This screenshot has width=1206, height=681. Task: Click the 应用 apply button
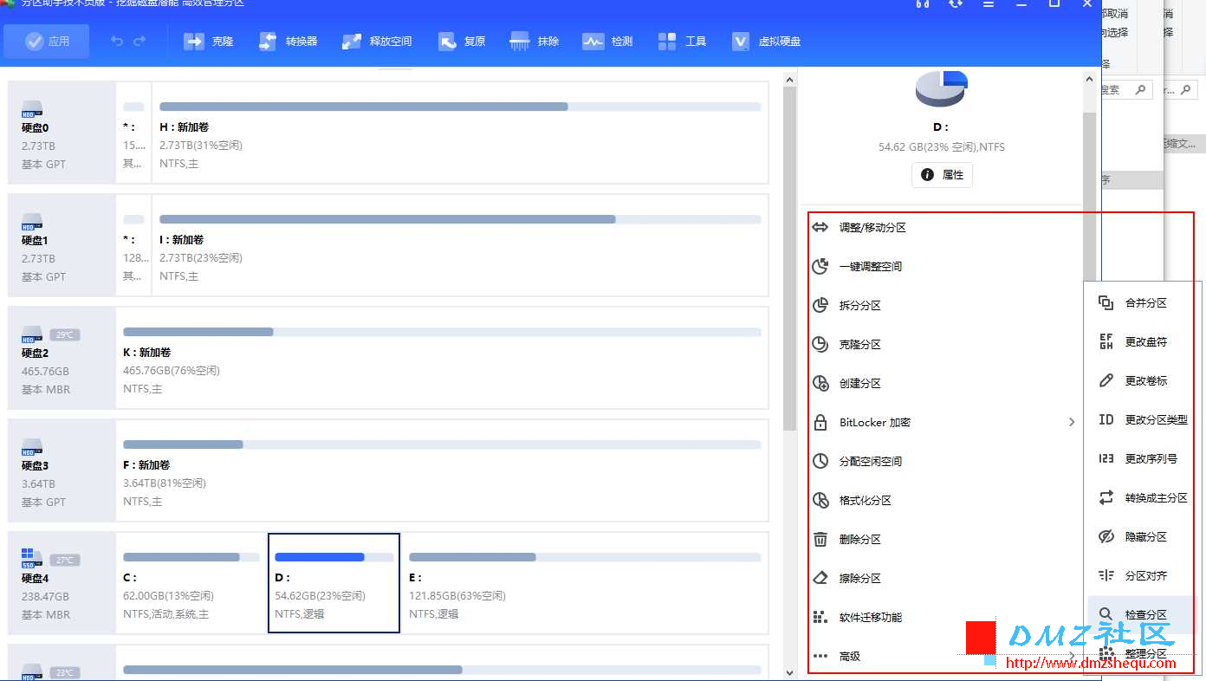pos(47,41)
